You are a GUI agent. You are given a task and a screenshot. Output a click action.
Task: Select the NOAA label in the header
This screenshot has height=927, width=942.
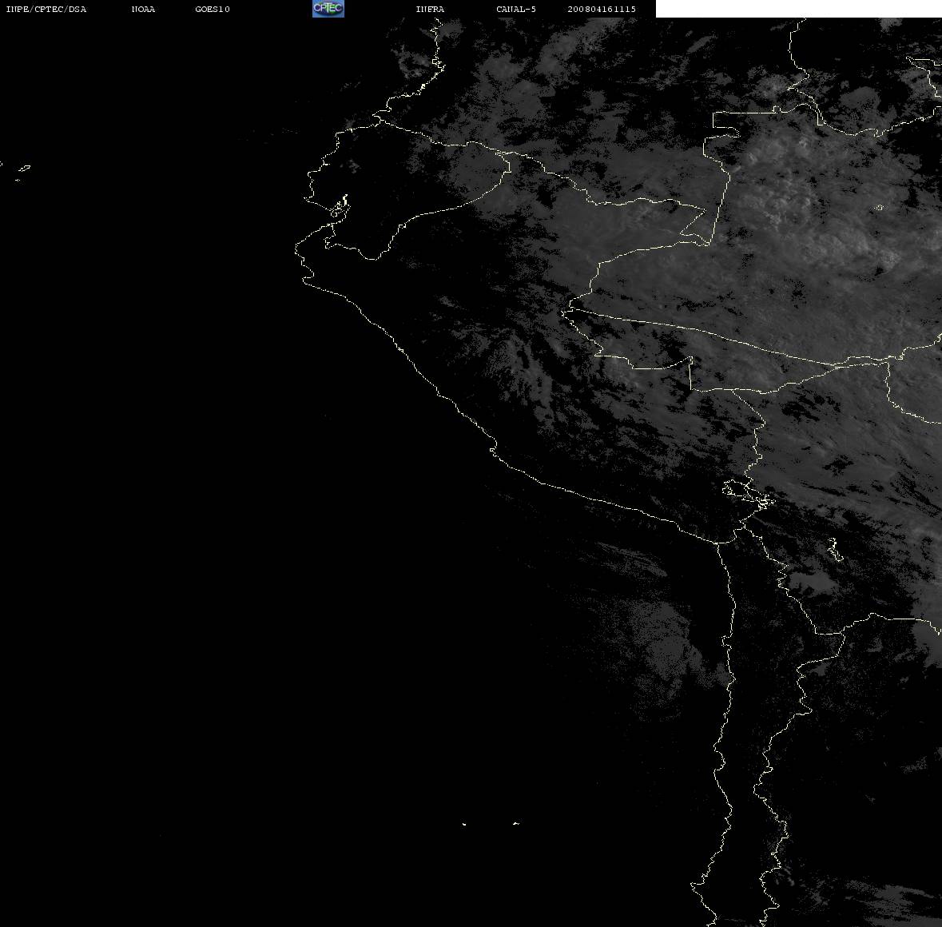[143, 9]
